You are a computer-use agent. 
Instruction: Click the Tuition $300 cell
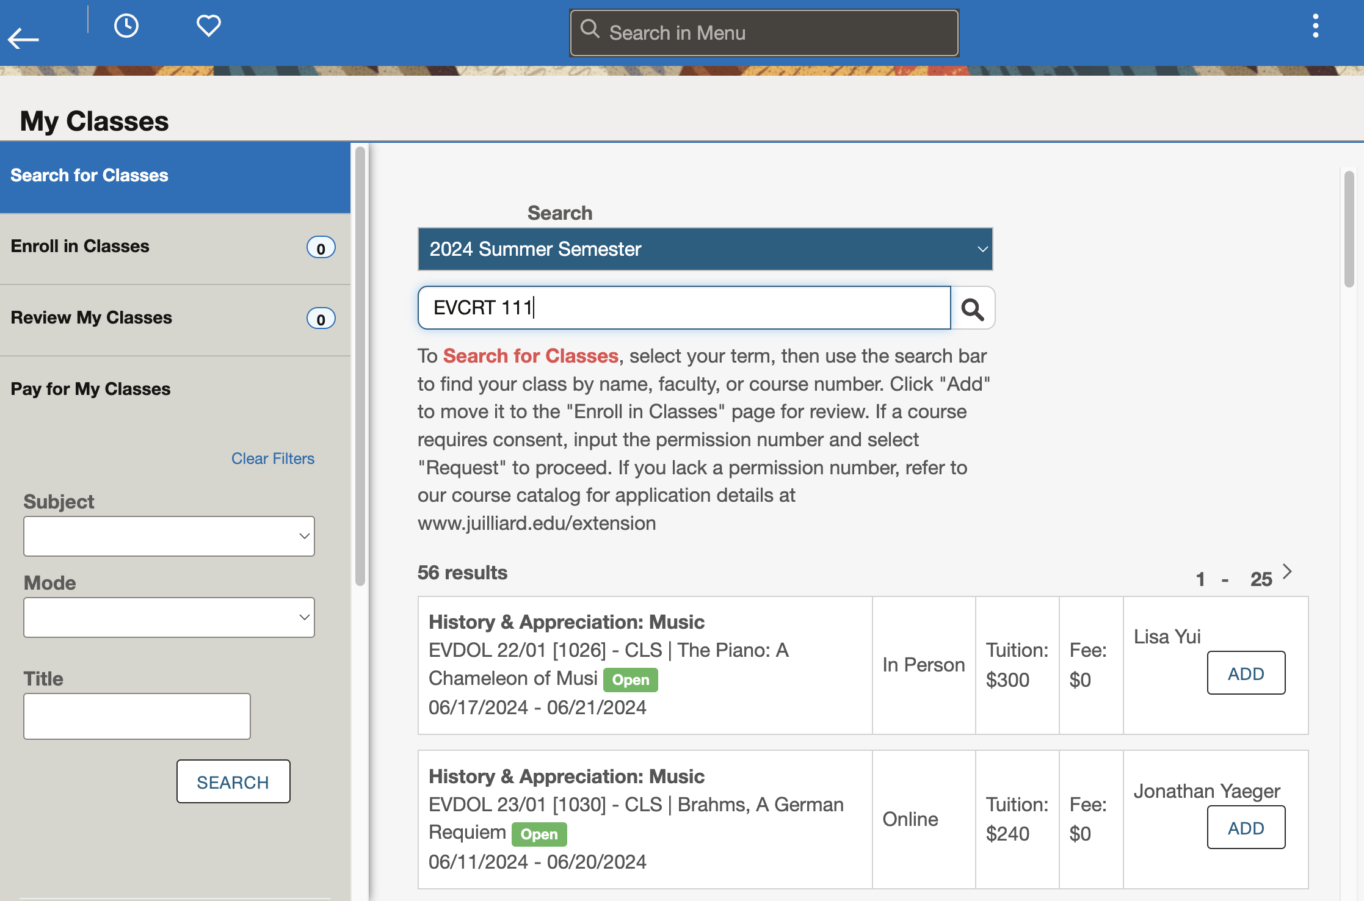tap(1017, 665)
